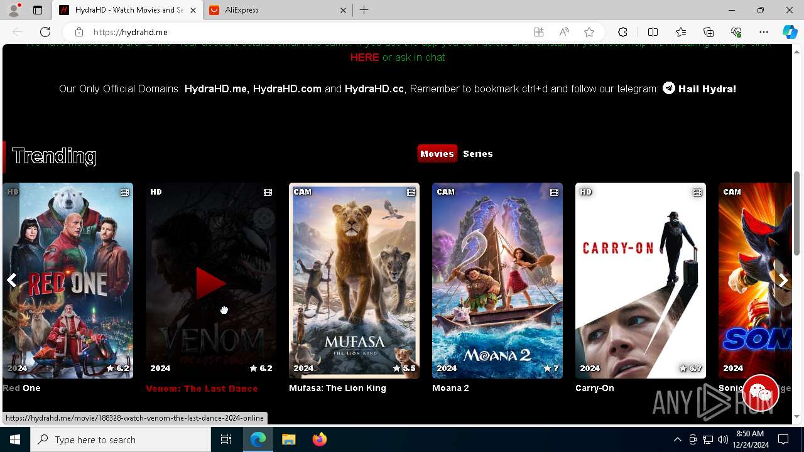
Task: Click the red HERE help link
Action: click(x=364, y=57)
